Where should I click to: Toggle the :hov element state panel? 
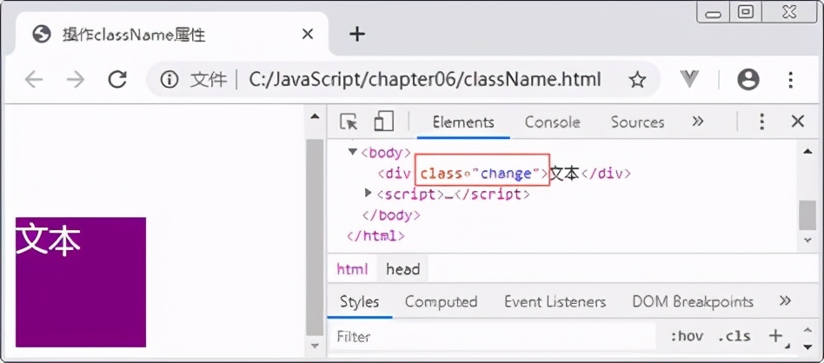pyautogui.click(x=686, y=336)
